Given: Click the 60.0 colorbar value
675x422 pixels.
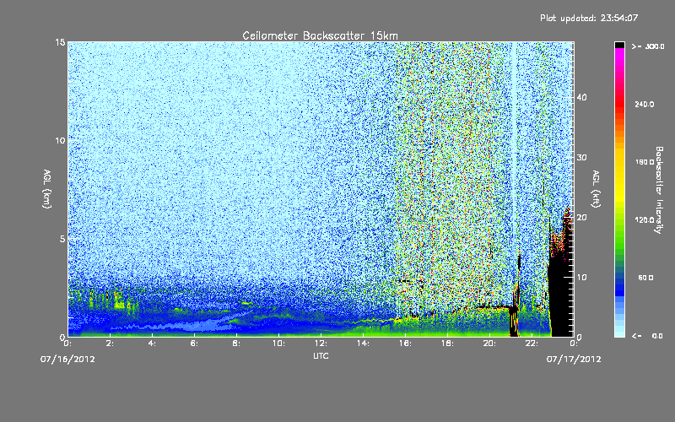Looking at the screenshot, I should pos(645,278).
